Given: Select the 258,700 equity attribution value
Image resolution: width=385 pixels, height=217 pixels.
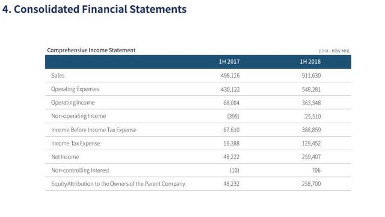Looking at the screenshot, I should 311,184.
